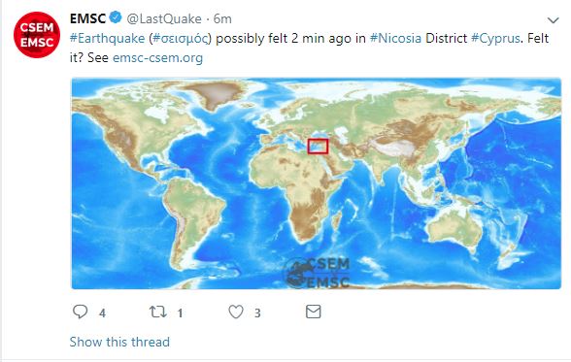The width and height of the screenshot is (571, 362).
Task: Send tweet via envelope message icon
Action: click(x=313, y=312)
